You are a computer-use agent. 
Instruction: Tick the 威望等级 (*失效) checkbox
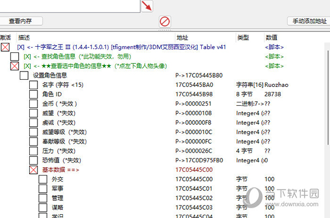(x=34, y=132)
